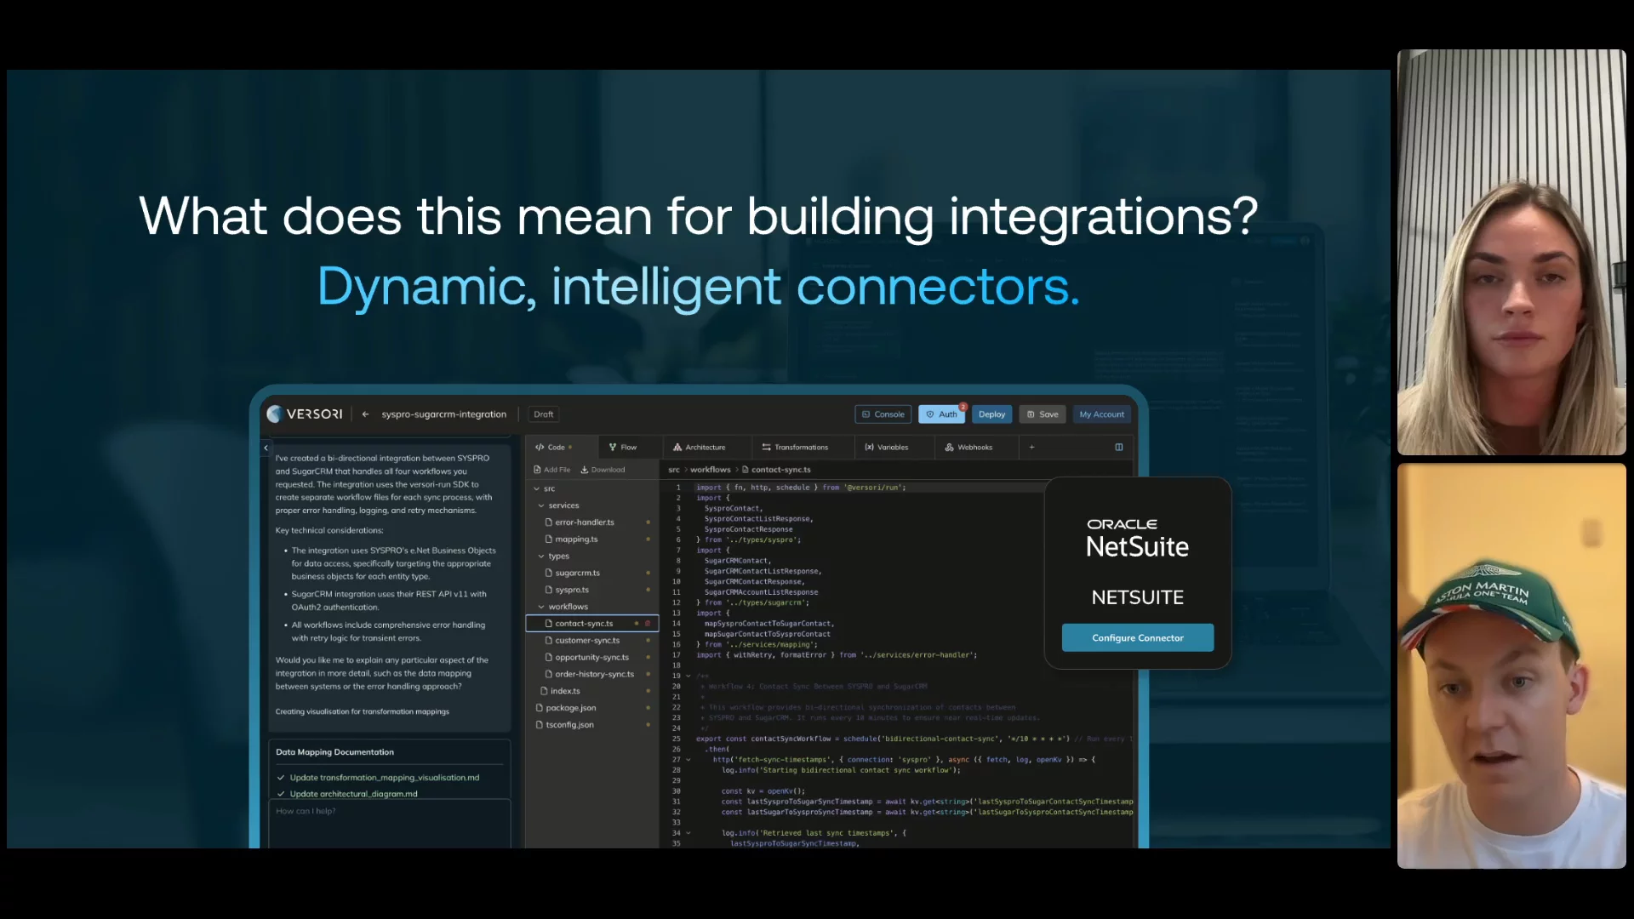Collapse the services folder
This screenshot has height=919, width=1634.
coord(541,505)
